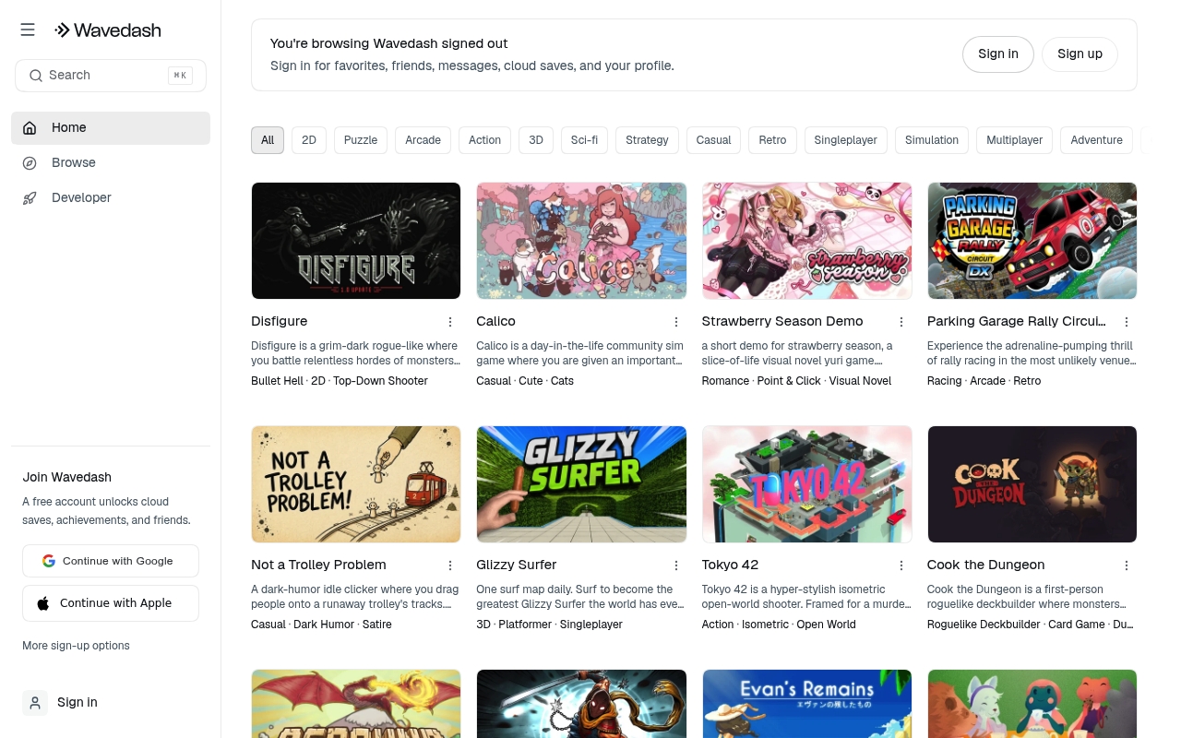Click the Disfigure game title
1181x738 pixels.
click(280, 322)
